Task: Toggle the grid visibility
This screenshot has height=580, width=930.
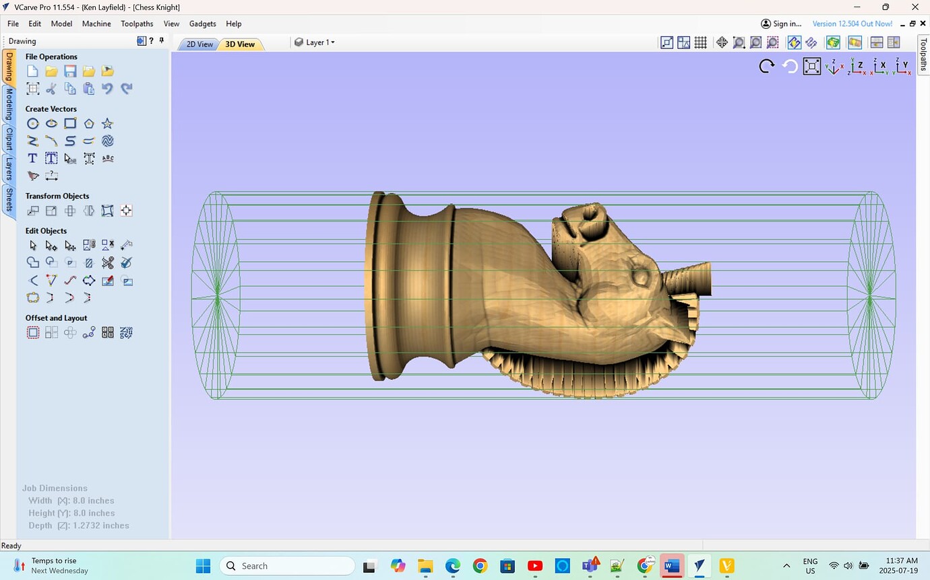Action: (x=700, y=42)
